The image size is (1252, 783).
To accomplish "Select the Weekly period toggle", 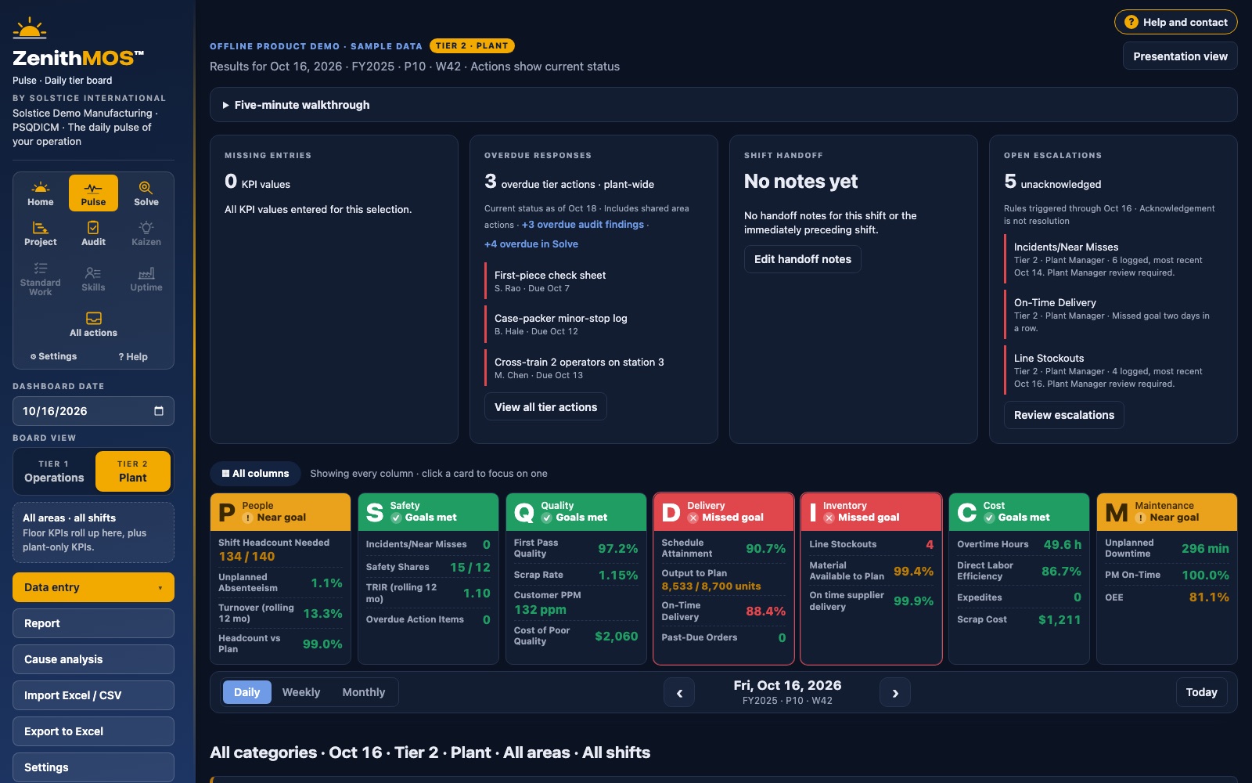I will click(301, 692).
